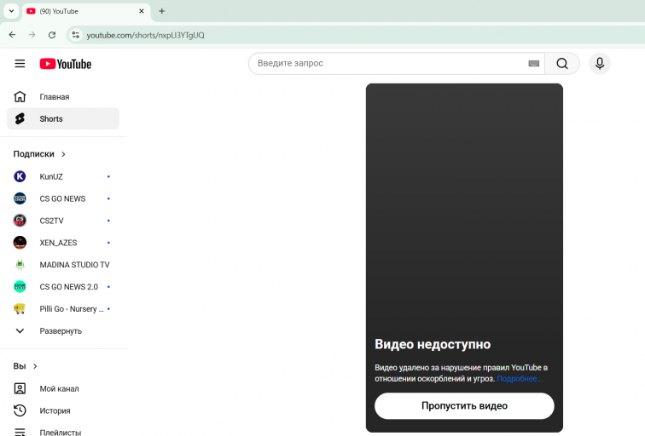Open Плейлисты menu item
The height and width of the screenshot is (436, 645).
63,431
